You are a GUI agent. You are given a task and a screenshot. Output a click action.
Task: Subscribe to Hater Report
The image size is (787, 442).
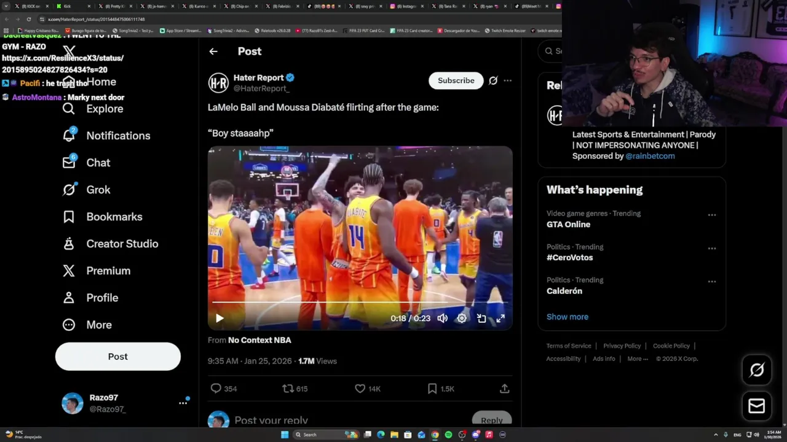456,80
